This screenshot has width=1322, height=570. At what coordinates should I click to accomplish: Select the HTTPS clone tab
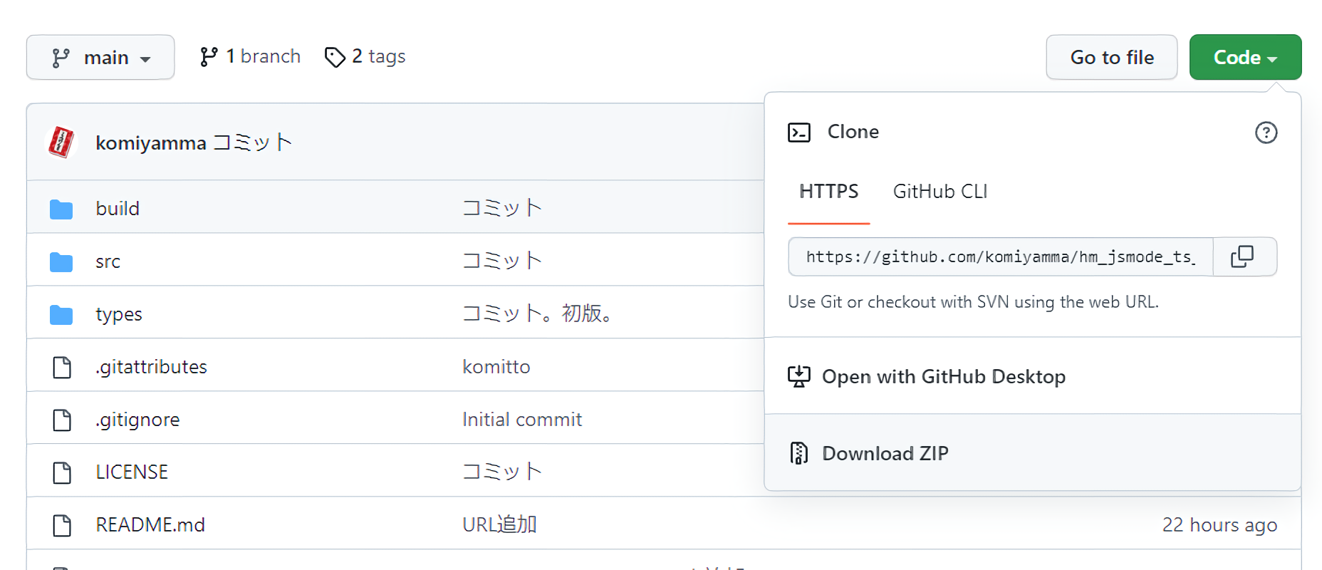(x=828, y=192)
